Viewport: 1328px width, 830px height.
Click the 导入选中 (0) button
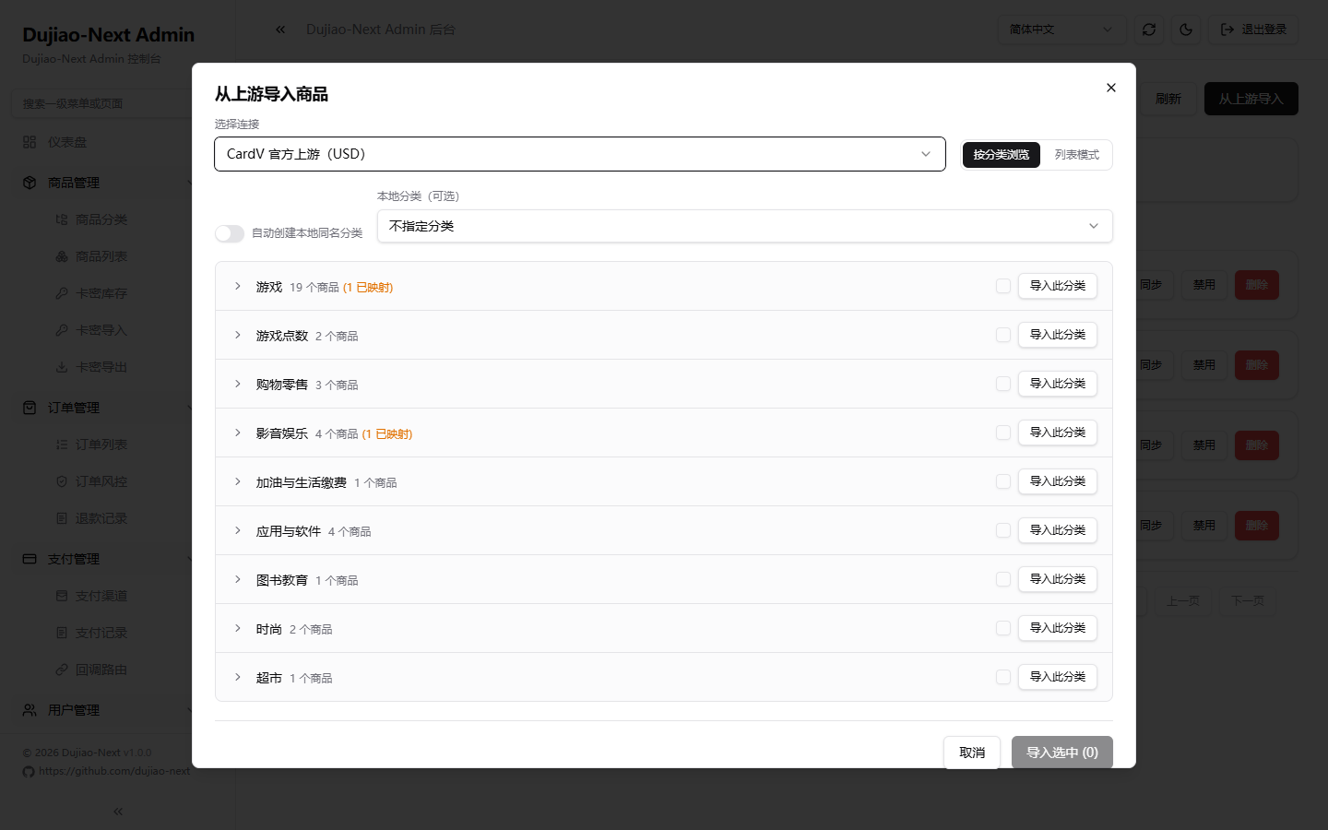pos(1062,753)
